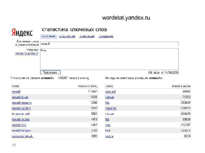This screenshot has width=205, height=153.
Task: Click the Яндекс logo
Action: pyautogui.click(x=22, y=32)
